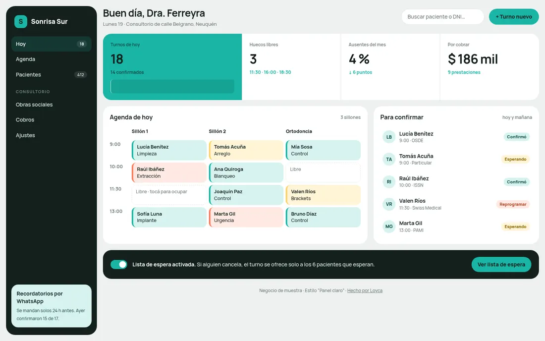Click Raúl Ibáñez's Confirmó status badge
Screen dimensions: 545x341
516,182
